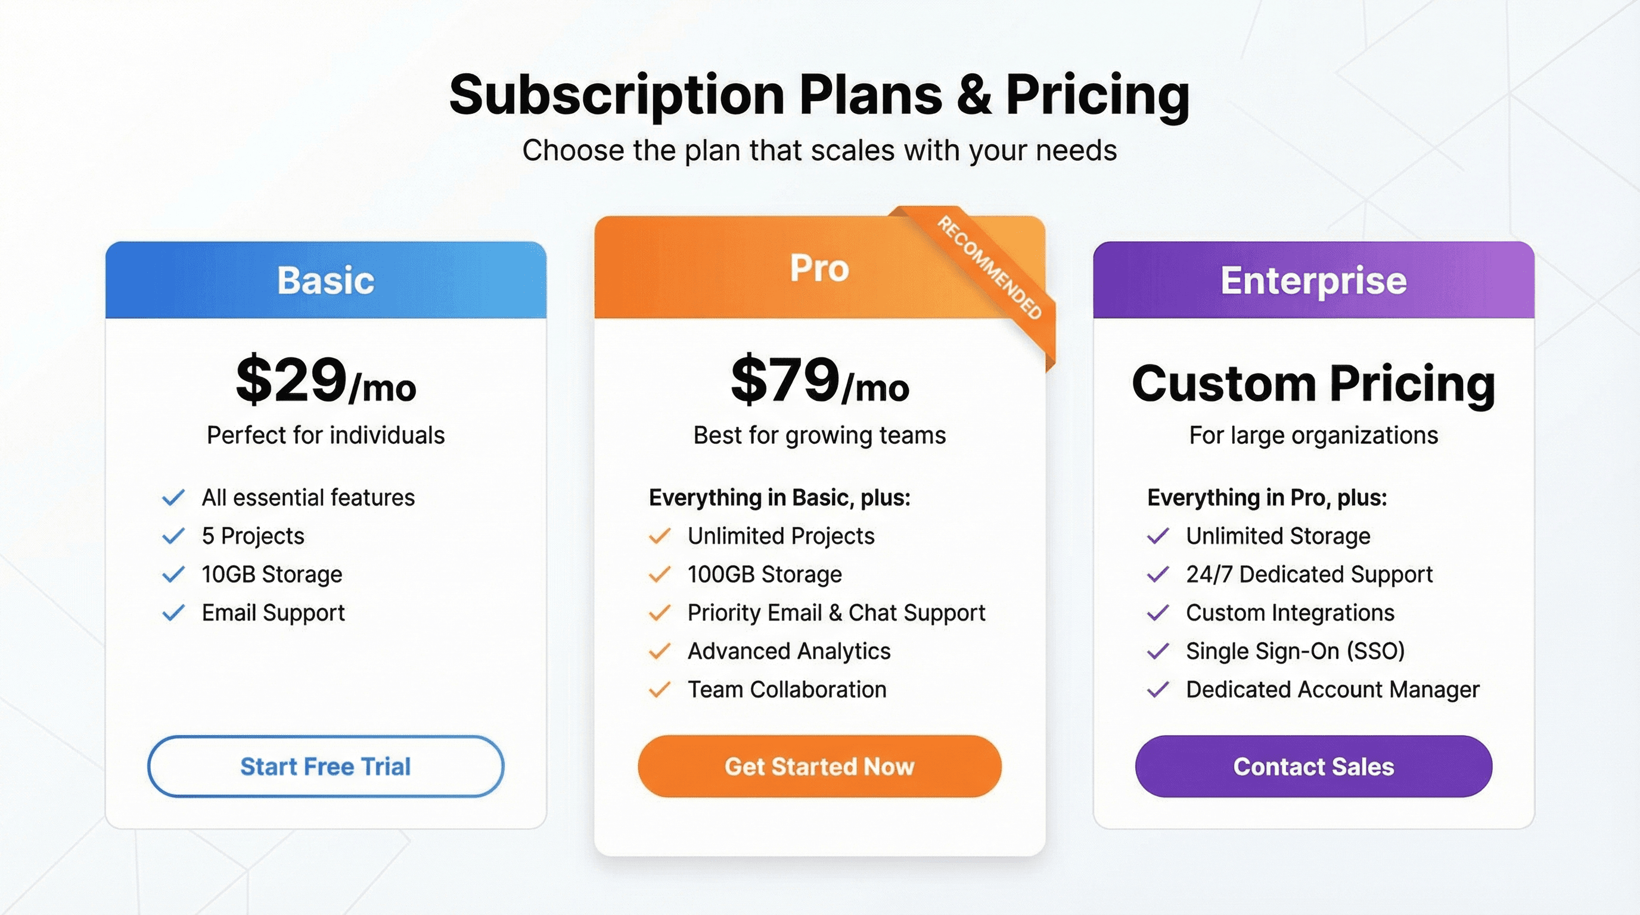
Task: Select the checkmark next to Email Support
Action: pyautogui.click(x=173, y=613)
